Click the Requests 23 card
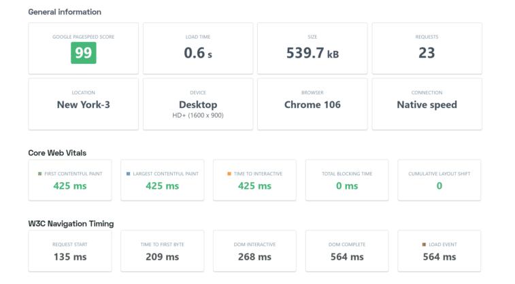The image size is (515, 284). (427, 48)
